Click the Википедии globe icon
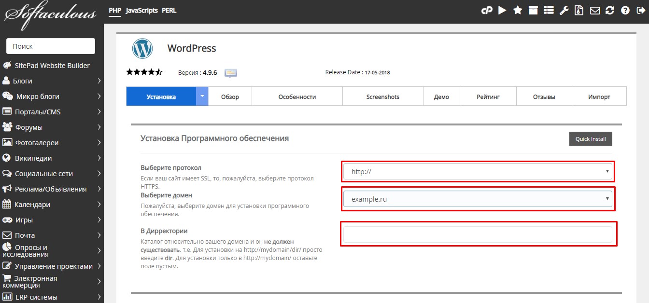649x303 pixels. (7, 158)
